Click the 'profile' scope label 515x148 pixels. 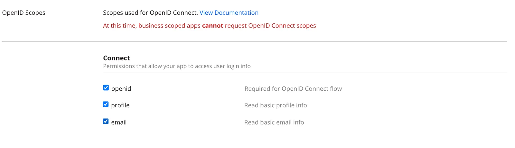coord(120,105)
